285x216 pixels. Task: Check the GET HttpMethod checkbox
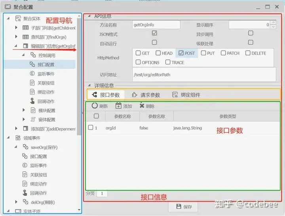pyautogui.click(x=138, y=53)
